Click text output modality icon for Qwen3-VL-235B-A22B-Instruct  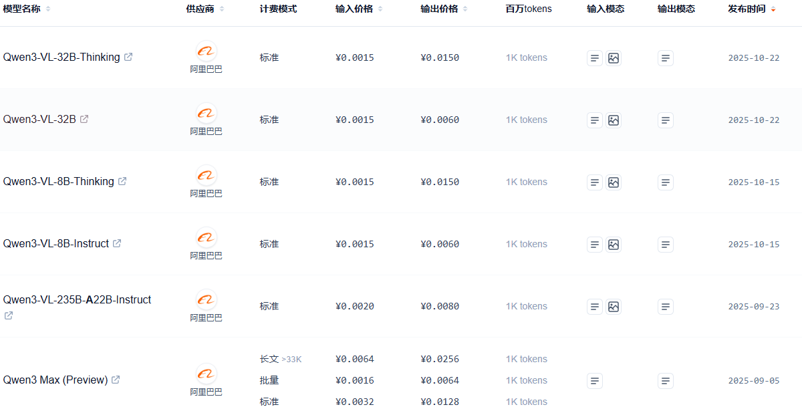click(666, 307)
